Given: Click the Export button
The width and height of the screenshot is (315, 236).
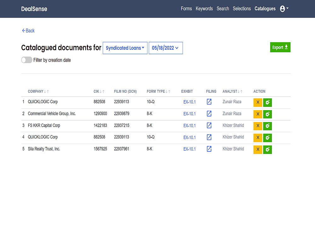Looking at the screenshot, I should coord(280,47).
